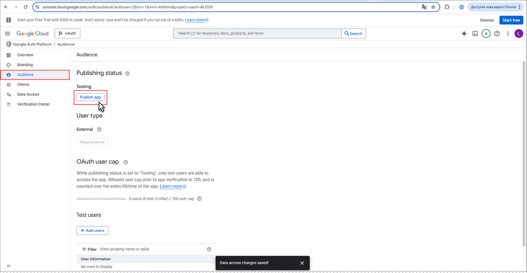Bookmark page with star icon

(x=433, y=7)
